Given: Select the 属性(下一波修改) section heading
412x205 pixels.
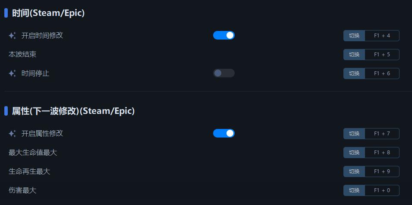Looking at the screenshot, I should click(x=73, y=111).
